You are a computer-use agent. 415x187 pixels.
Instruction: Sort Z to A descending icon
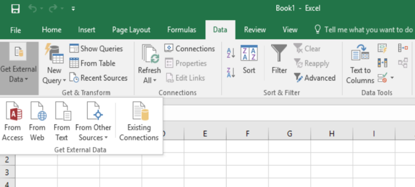(231, 73)
